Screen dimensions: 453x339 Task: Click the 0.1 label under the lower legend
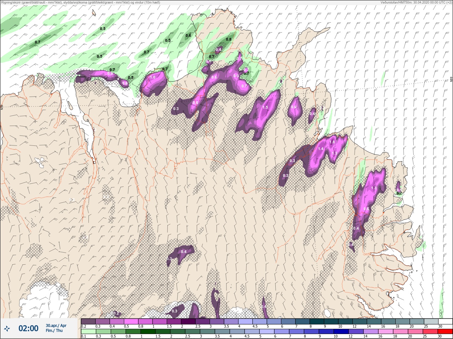tap(84, 337)
